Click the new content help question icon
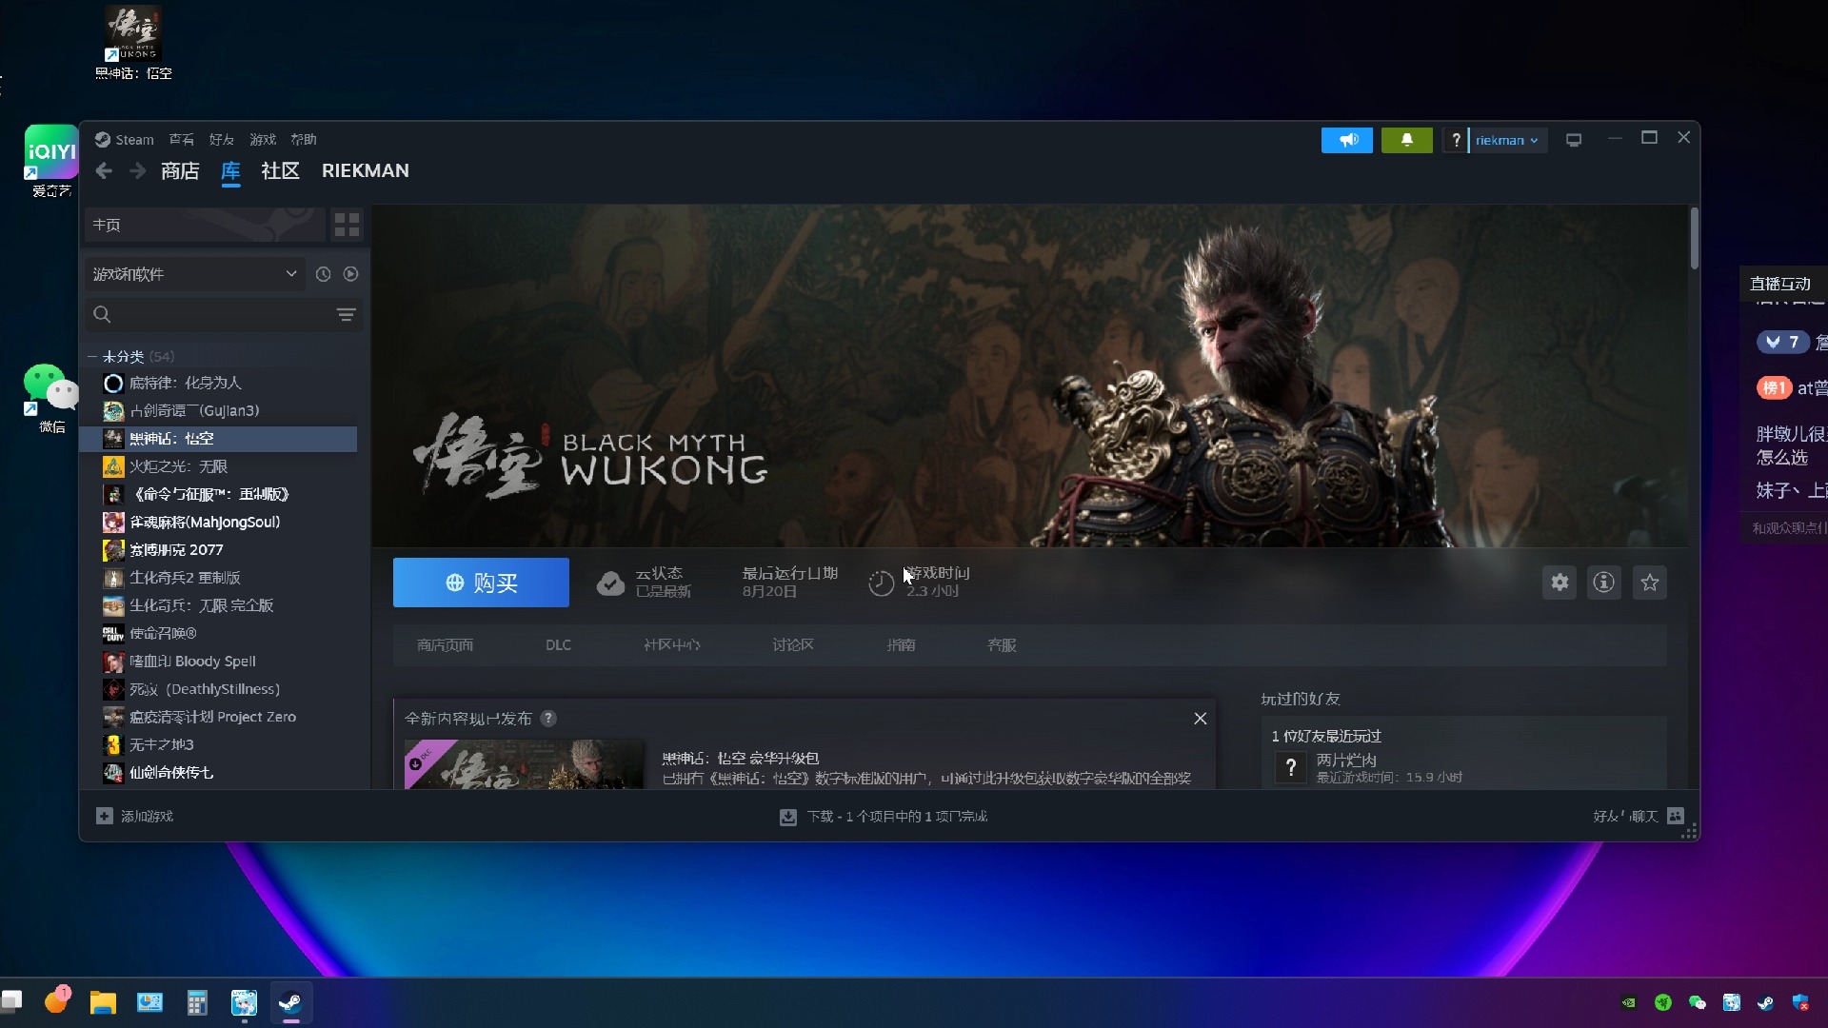Viewport: 1828px width, 1028px height. coord(548,719)
